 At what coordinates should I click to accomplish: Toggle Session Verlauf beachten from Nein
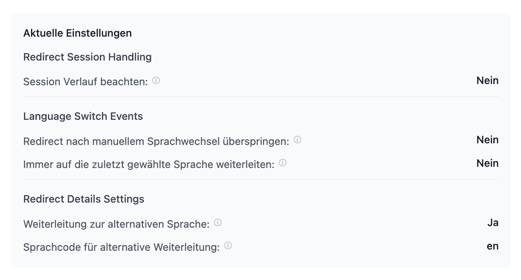point(488,81)
